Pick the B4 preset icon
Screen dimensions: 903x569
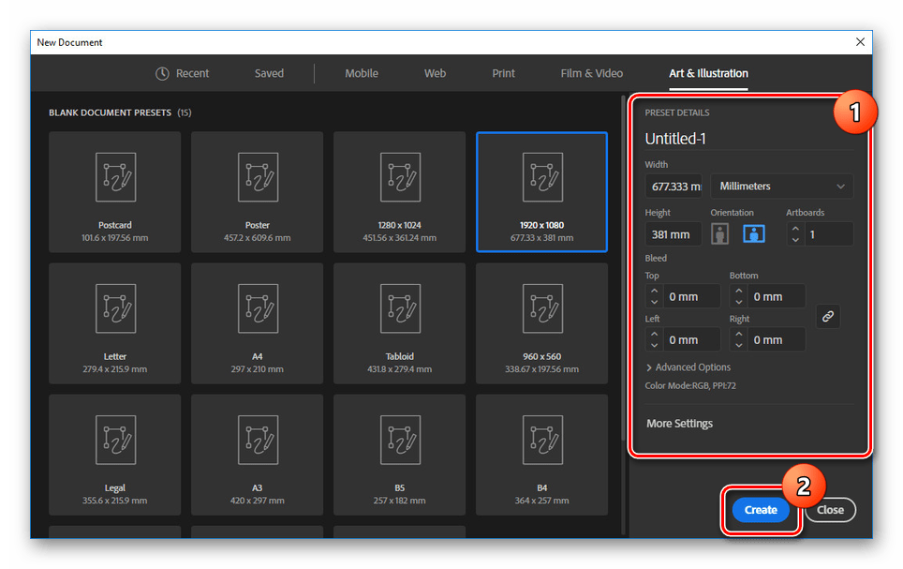click(x=542, y=440)
